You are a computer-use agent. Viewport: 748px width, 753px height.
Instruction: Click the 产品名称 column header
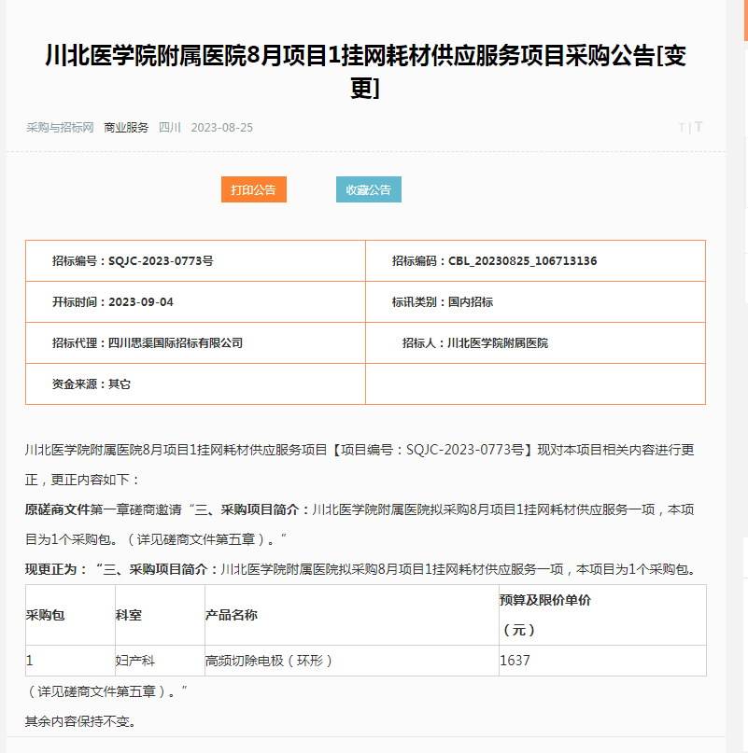(x=352, y=615)
